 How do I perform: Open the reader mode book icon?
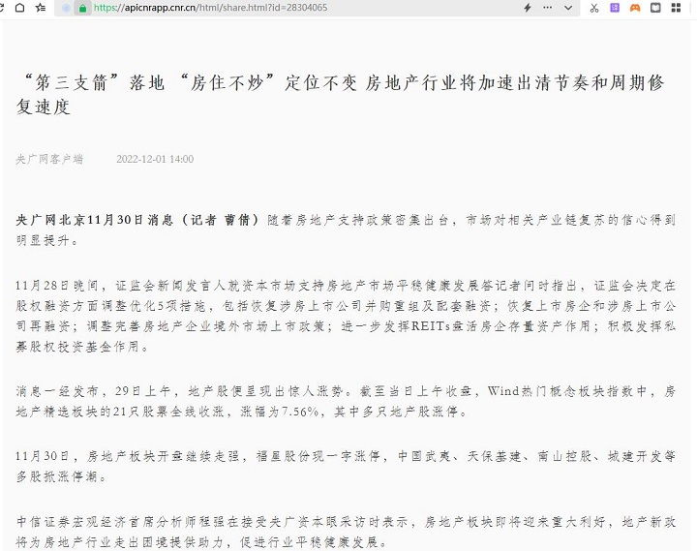point(656,8)
